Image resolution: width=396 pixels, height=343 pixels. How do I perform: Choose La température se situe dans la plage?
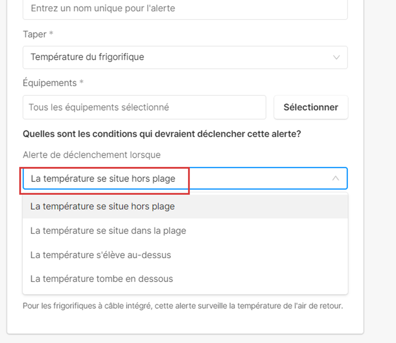pos(108,230)
